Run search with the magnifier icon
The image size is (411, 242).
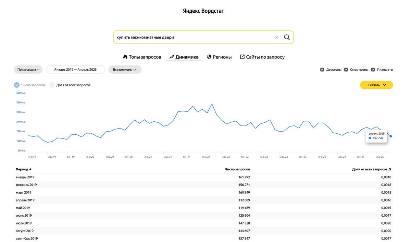(287, 37)
